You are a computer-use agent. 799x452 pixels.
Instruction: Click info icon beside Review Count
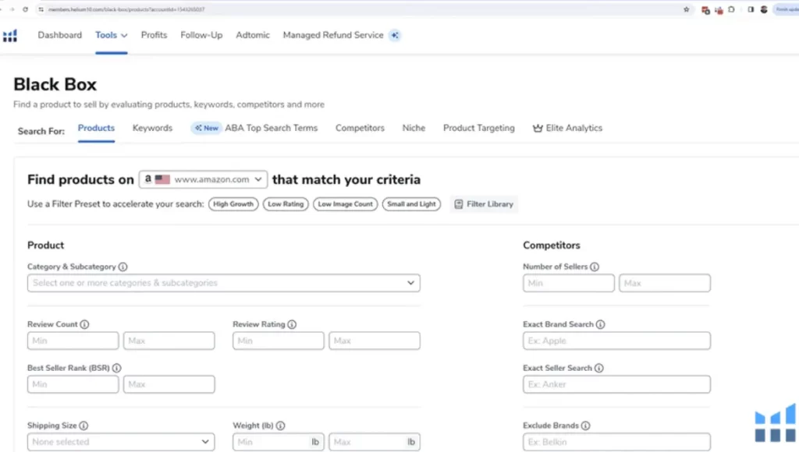point(84,324)
